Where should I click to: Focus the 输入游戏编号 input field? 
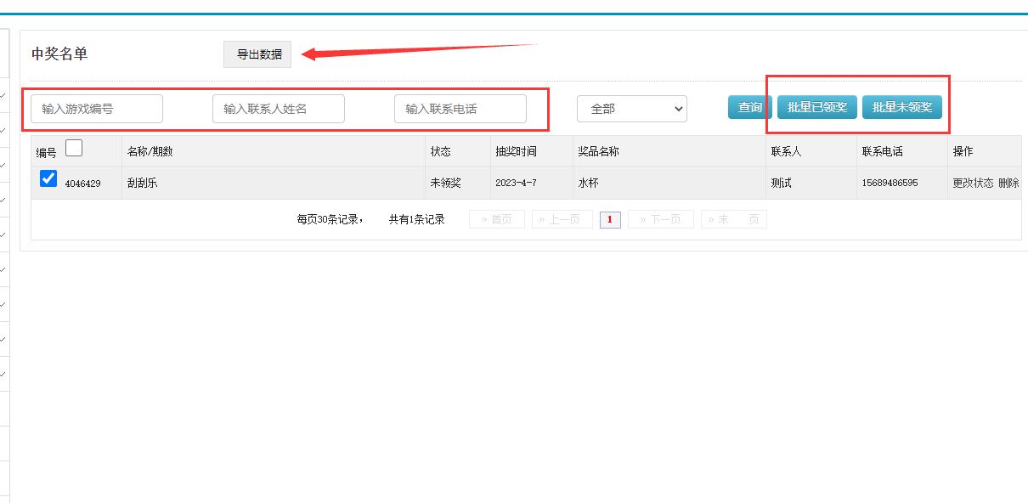pyautogui.click(x=97, y=109)
